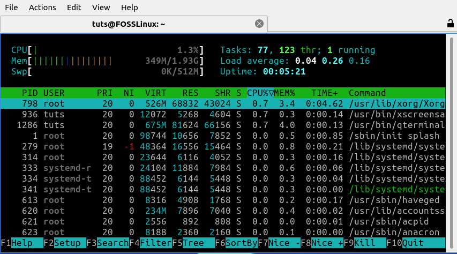The height and width of the screenshot is (254, 457).
Task: Click the terminal vertical scrollbar
Action: tap(451, 143)
